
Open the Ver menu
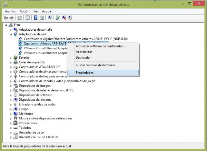tap(36, 11)
